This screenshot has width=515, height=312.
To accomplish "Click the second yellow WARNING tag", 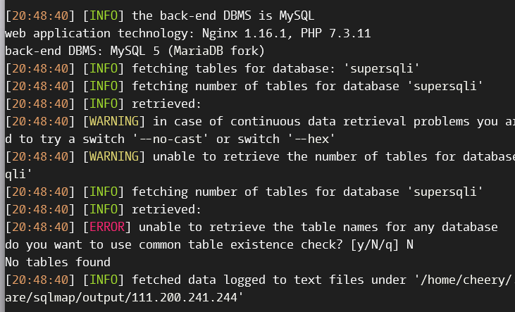I will (114, 156).
